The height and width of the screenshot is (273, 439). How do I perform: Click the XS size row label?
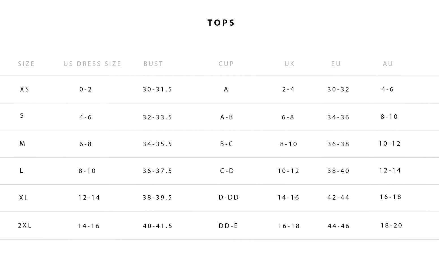(x=25, y=89)
